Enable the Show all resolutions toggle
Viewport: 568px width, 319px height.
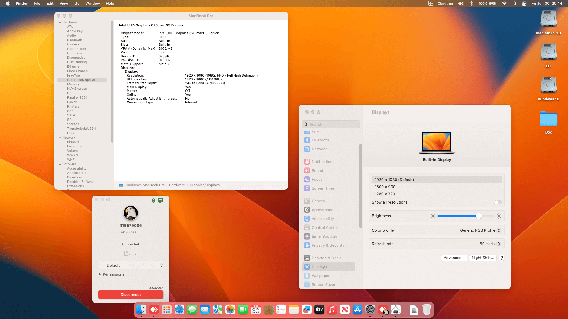[x=497, y=202]
